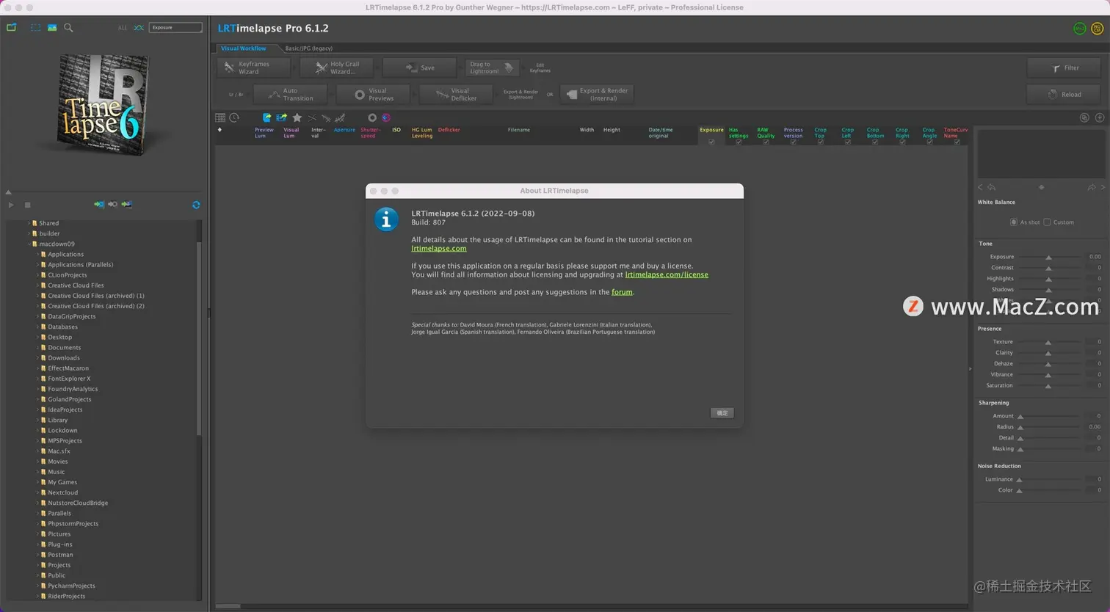Click the download arrow circle icon

[x=1100, y=117]
